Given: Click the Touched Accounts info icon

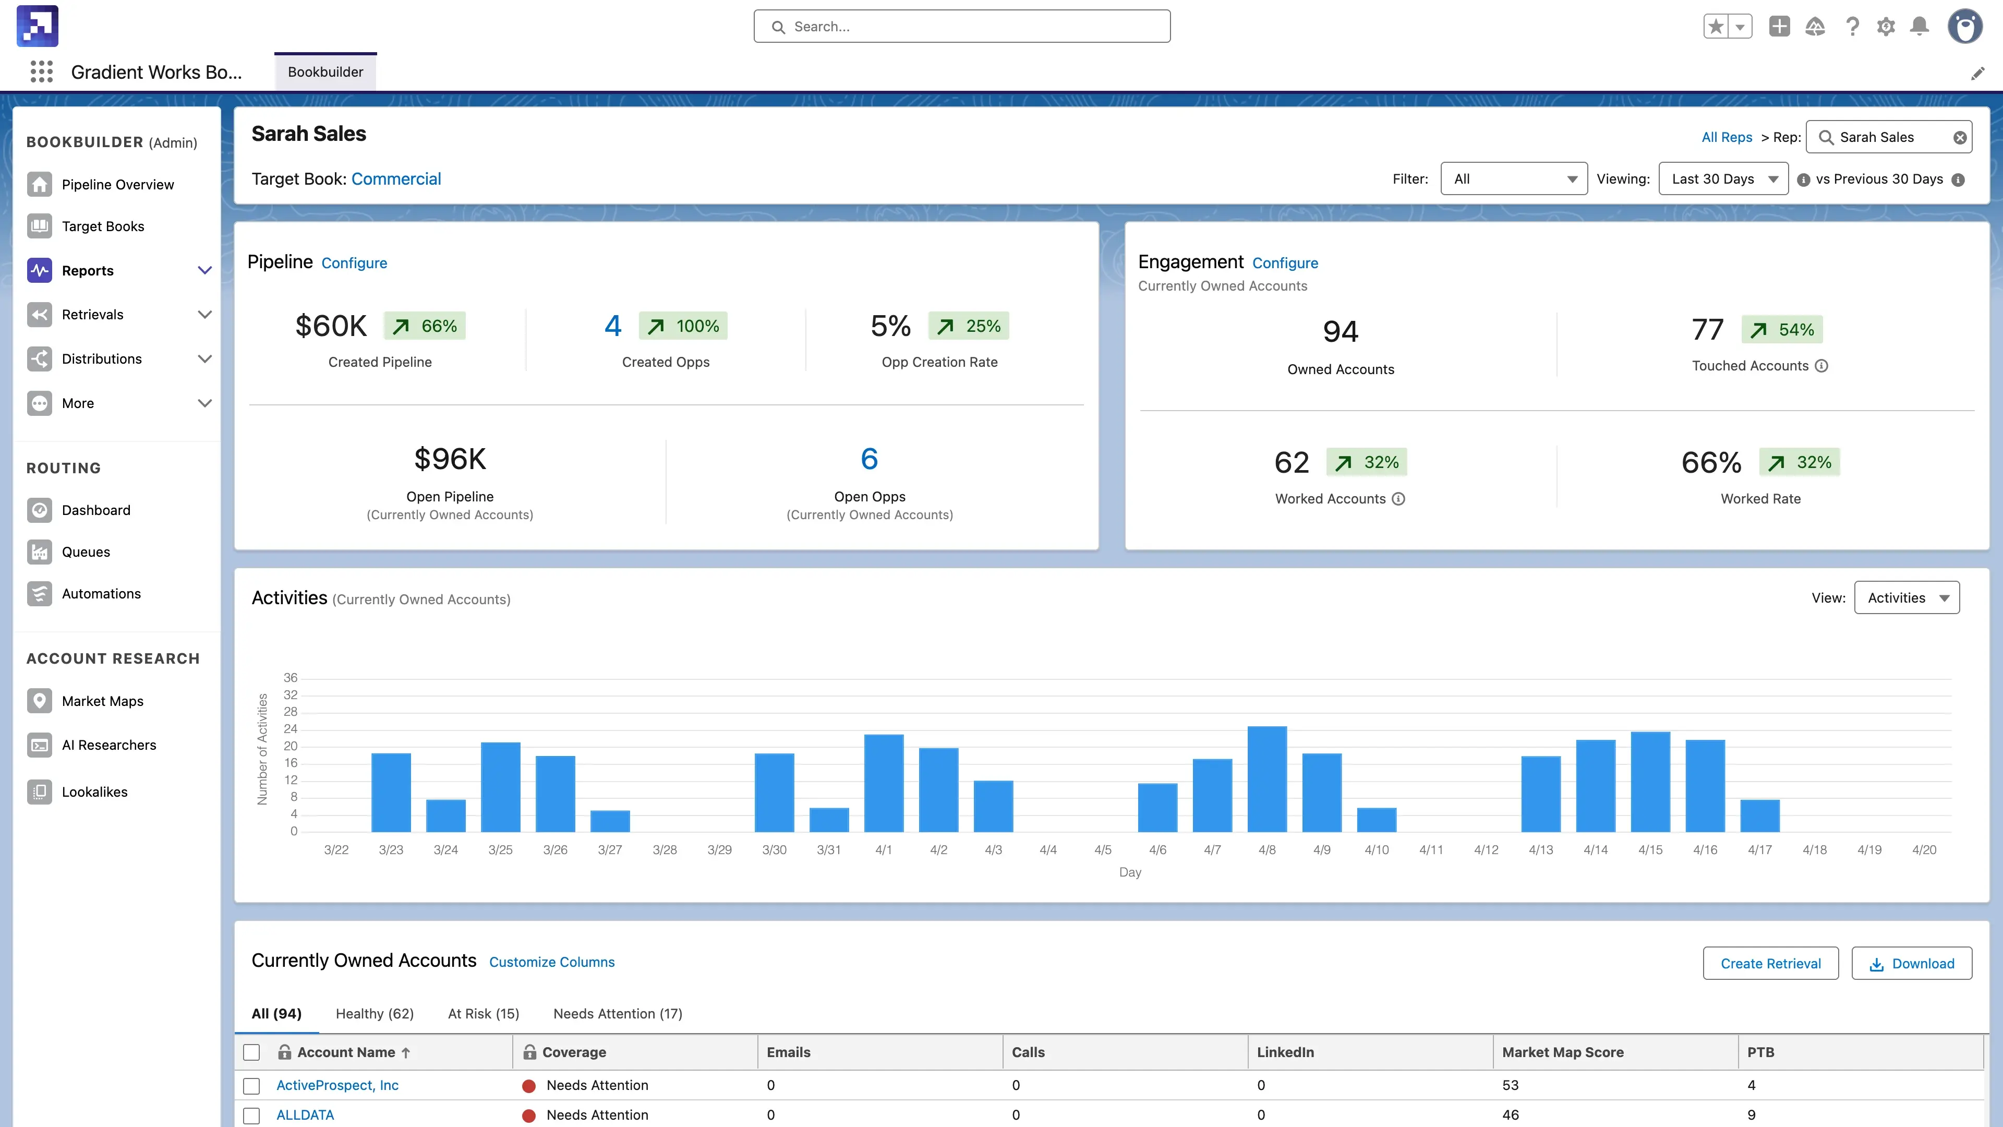Looking at the screenshot, I should point(1821,366).
